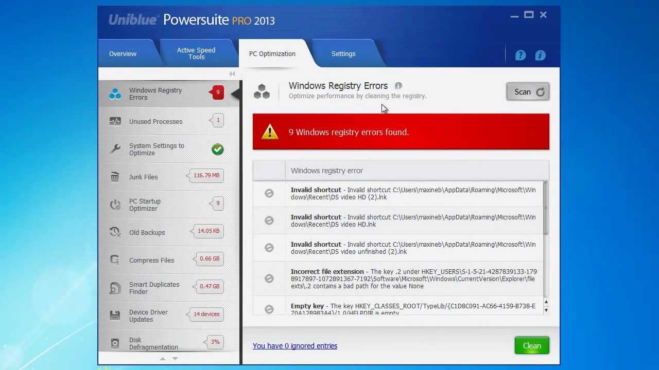Click the Compress Files icon
Image resolution: width=659 pixels, height=370 pixels.
(115, 260)
